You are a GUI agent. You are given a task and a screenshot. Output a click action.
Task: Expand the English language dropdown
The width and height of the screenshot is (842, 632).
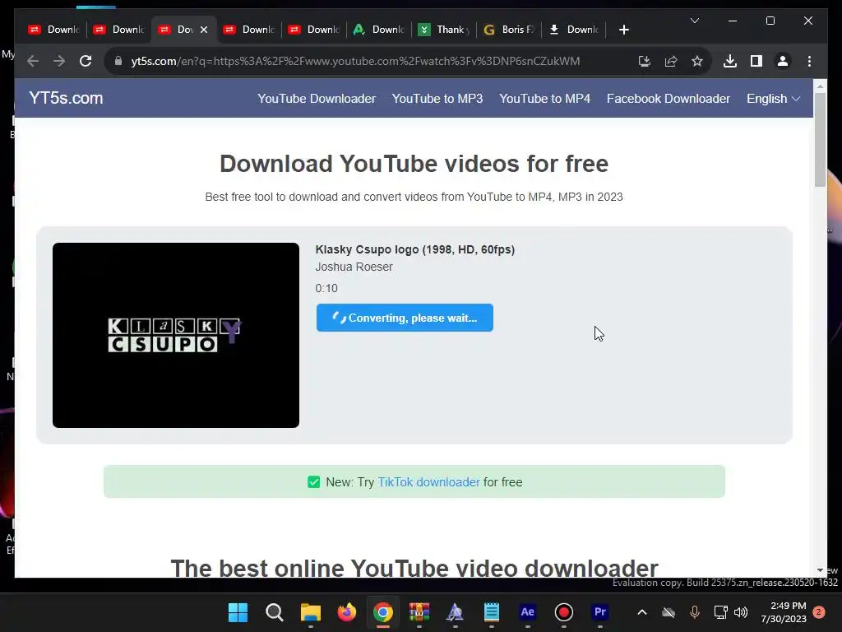click(x=773, y=99)
